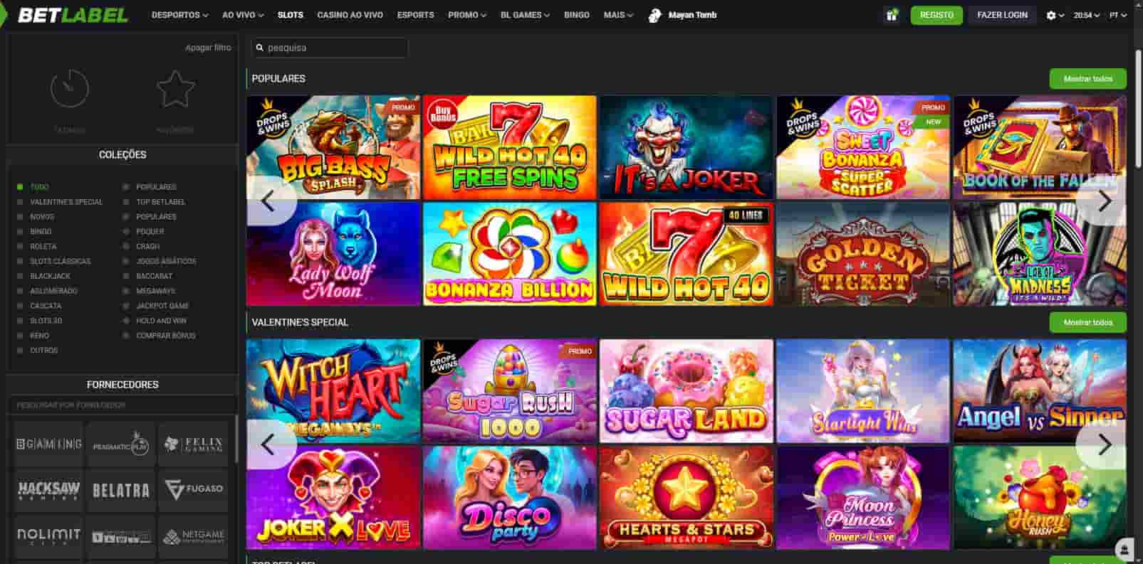Open the Bingo menu item
Screen dimensions: 1143x564
pos(576,15)
